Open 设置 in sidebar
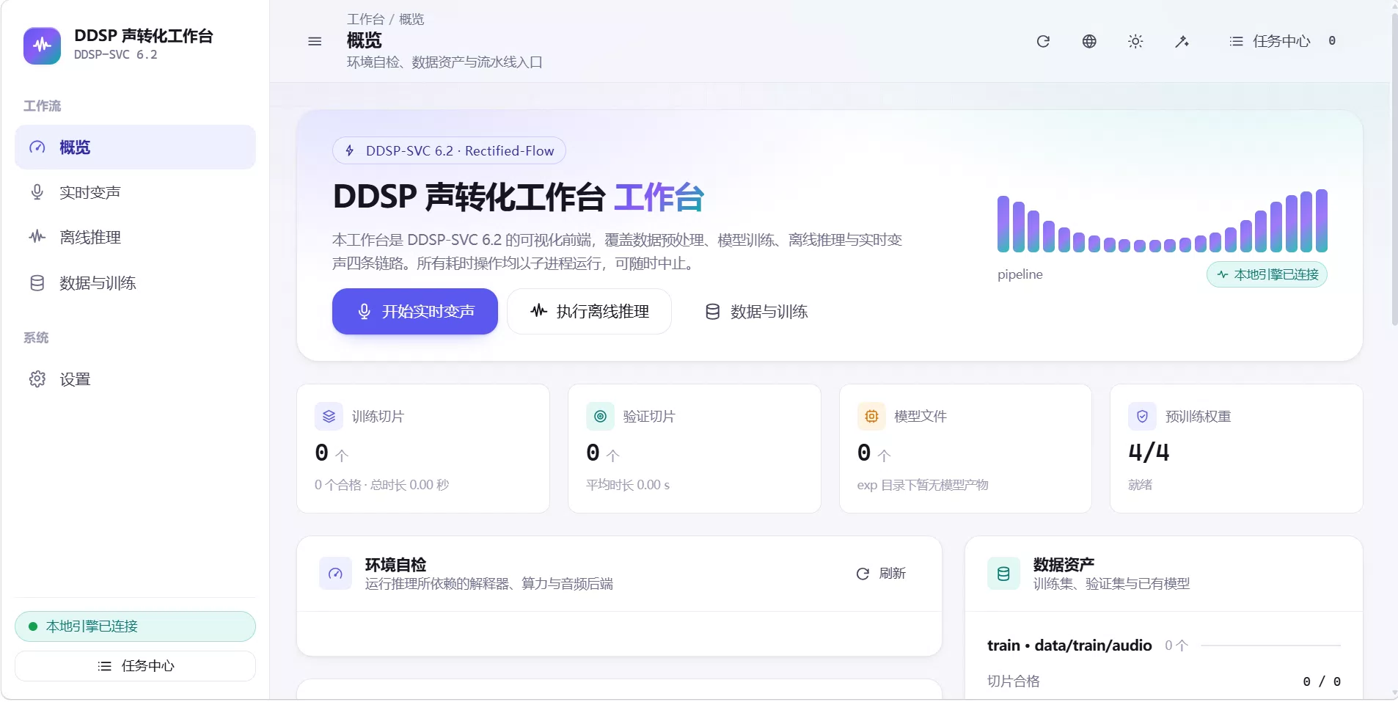This screenshot has width=1398, height=702. 135,379
